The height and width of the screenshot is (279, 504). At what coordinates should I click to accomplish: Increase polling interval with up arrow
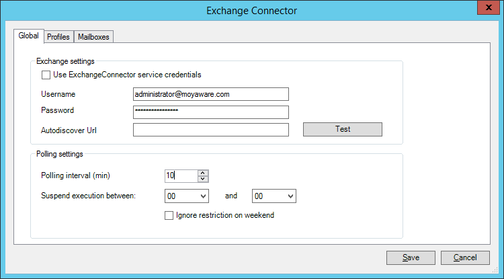[x=203, y=173]
